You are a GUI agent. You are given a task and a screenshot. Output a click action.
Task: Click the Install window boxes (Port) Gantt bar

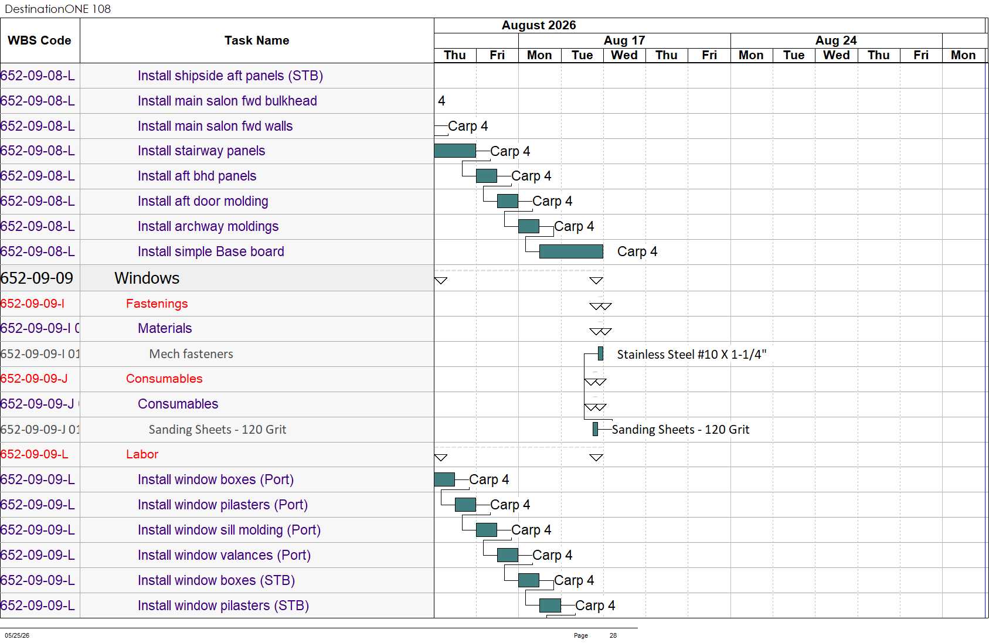point(444,479)
